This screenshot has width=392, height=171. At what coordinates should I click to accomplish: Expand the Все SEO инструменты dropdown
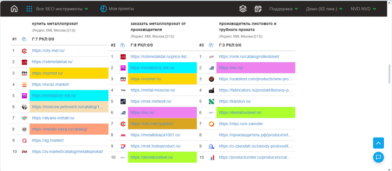coord(57,9)
